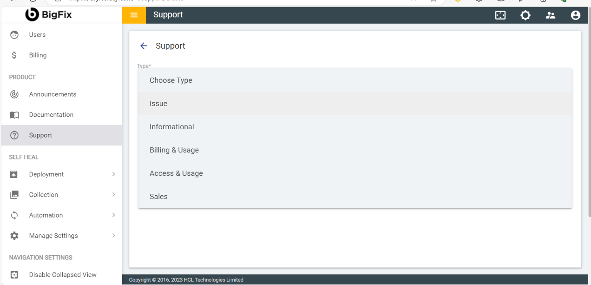Click the Support question mark icon
This screenshot has width=591, height=285.
(14, 135)
